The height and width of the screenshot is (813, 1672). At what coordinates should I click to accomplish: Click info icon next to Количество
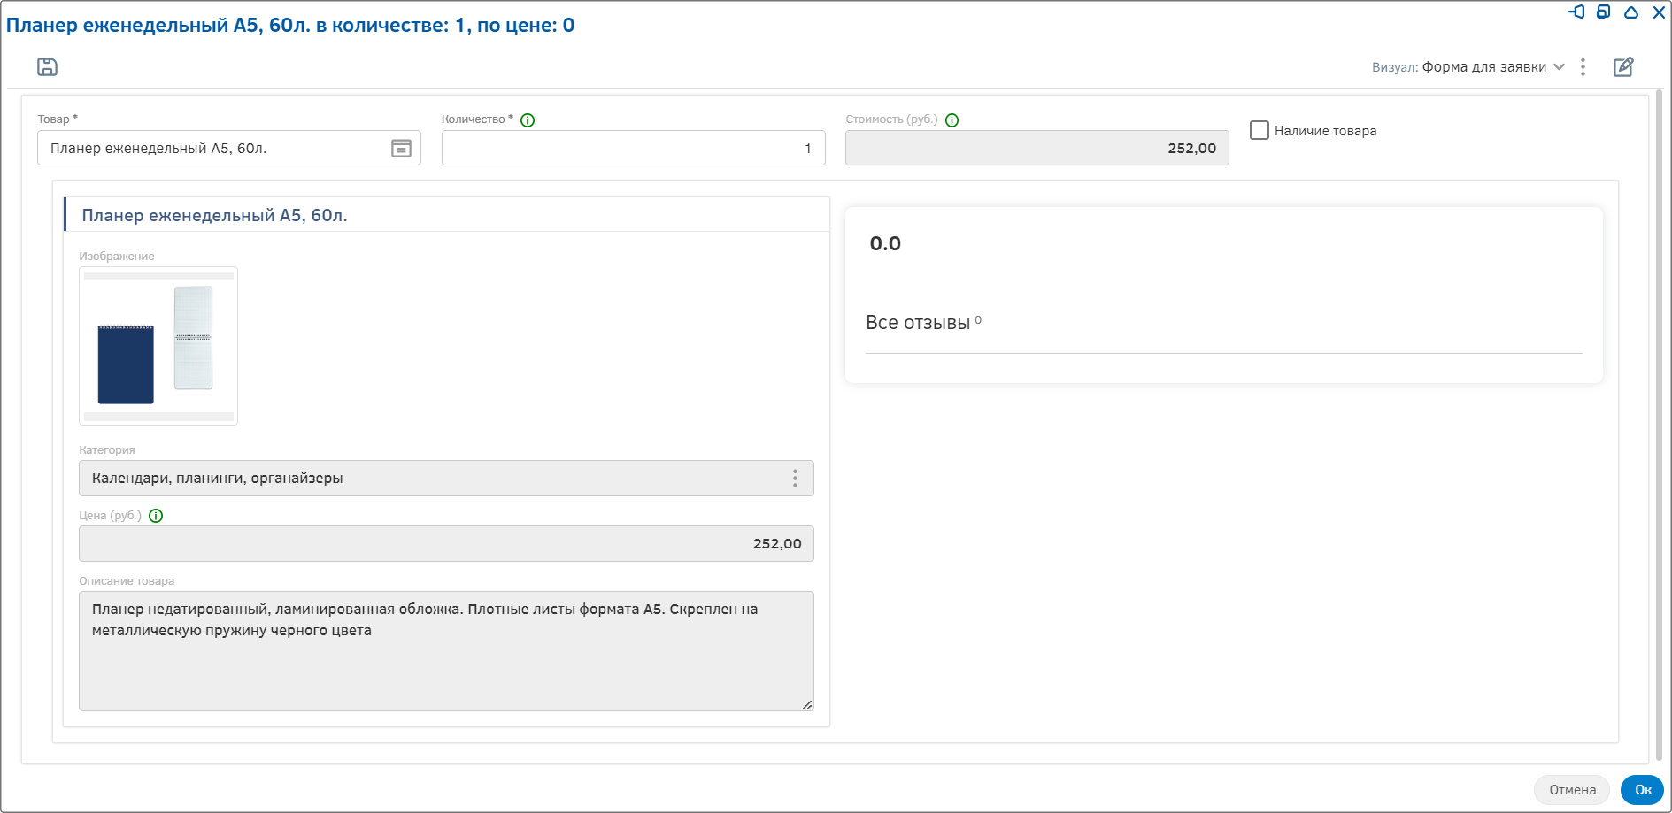tap(528, 120)
